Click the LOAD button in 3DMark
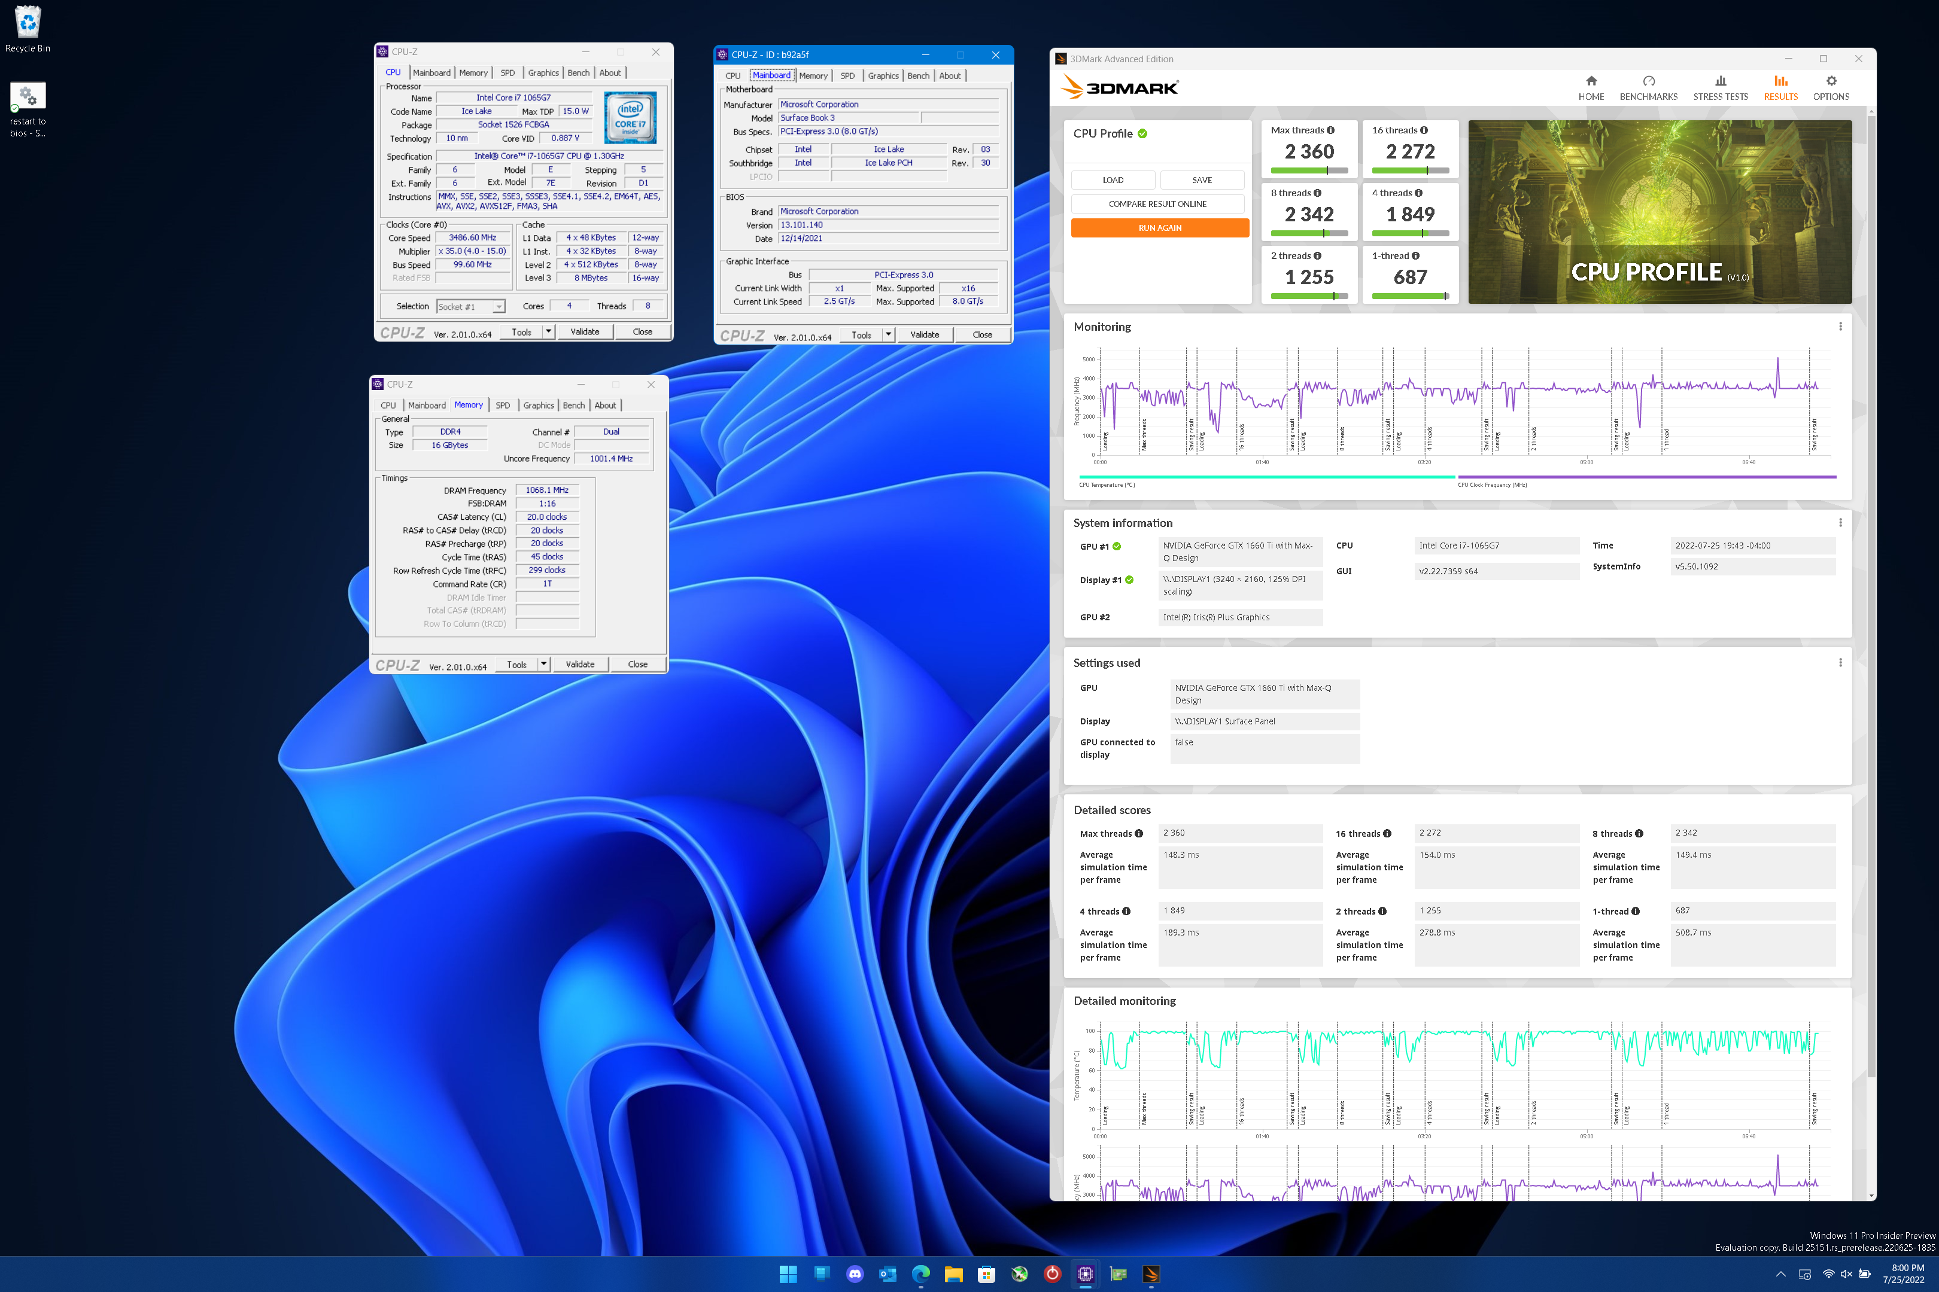Screen dimensions: 1939x1292 tap(1113, 179)
